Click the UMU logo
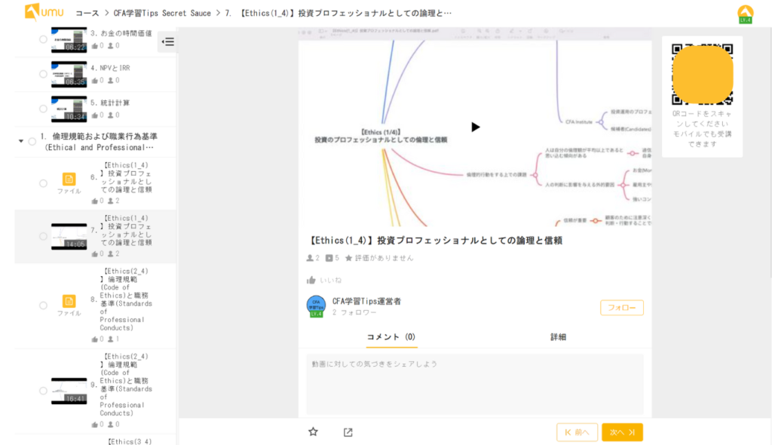This screenshot has width=772, height=445. tap(44, 12)
